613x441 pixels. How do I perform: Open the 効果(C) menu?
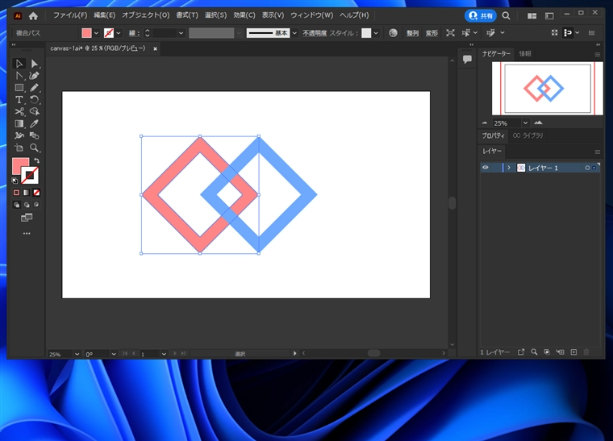[244, 15]
